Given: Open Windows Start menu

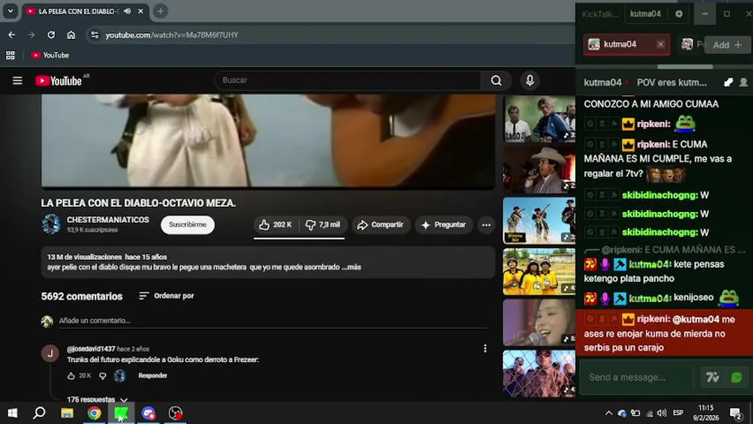Looking at the screenshot, I should click(x=12, y=413).
